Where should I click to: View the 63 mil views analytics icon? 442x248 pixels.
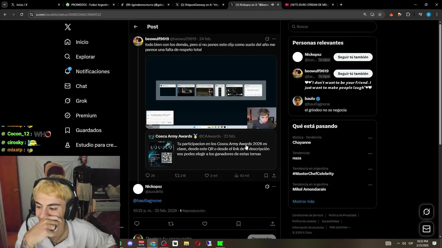[x=237, y=176]
